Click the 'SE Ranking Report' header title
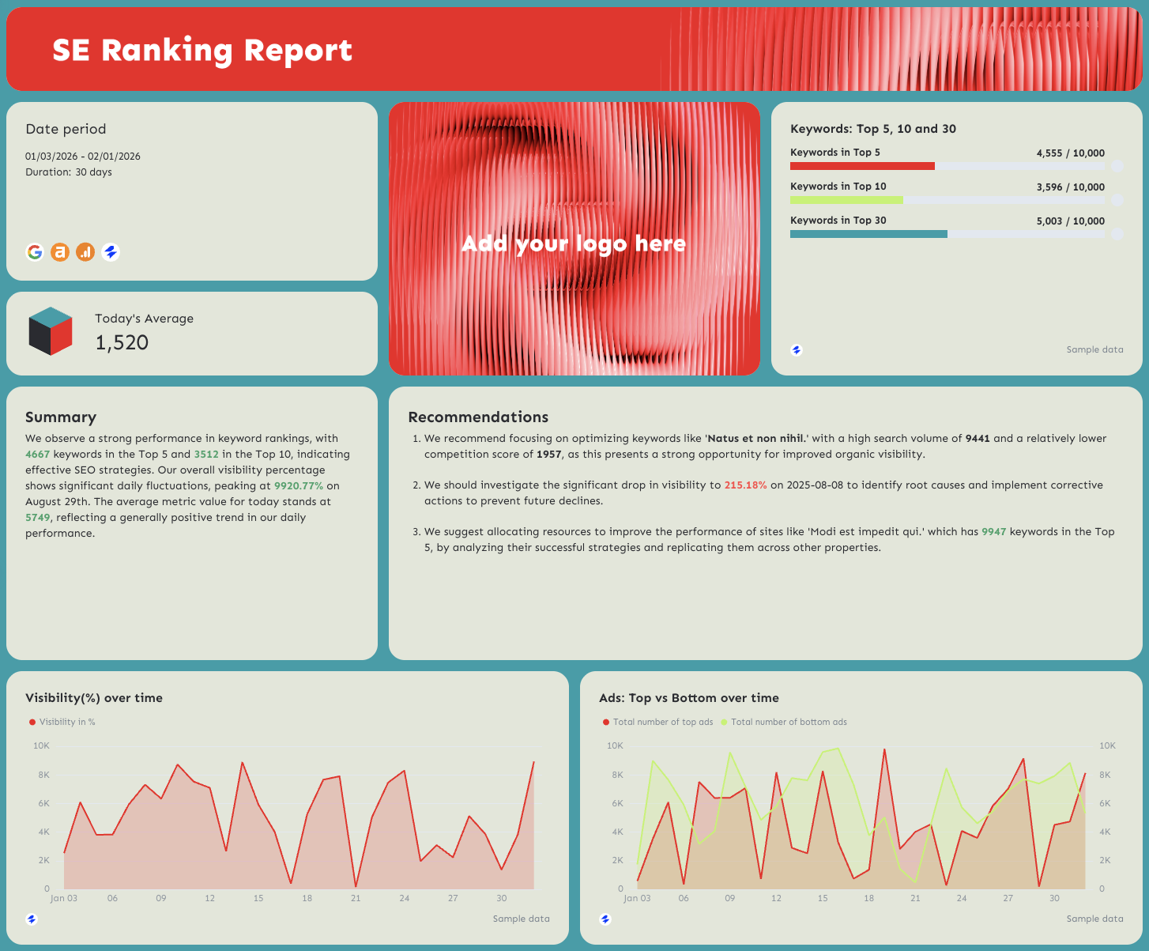The width and height of the screenshot is (1149, 951). 202,50
